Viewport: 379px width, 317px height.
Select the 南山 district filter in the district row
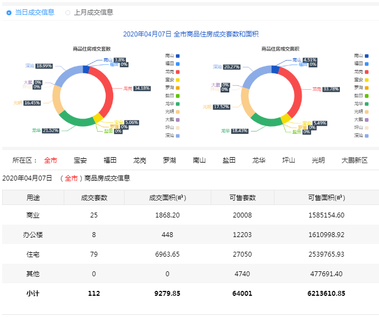click(x=199, y=160)
